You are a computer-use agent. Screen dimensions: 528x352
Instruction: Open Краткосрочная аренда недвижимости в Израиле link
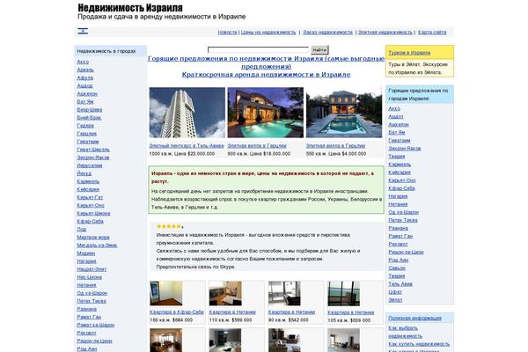click(x=266, y=75)
